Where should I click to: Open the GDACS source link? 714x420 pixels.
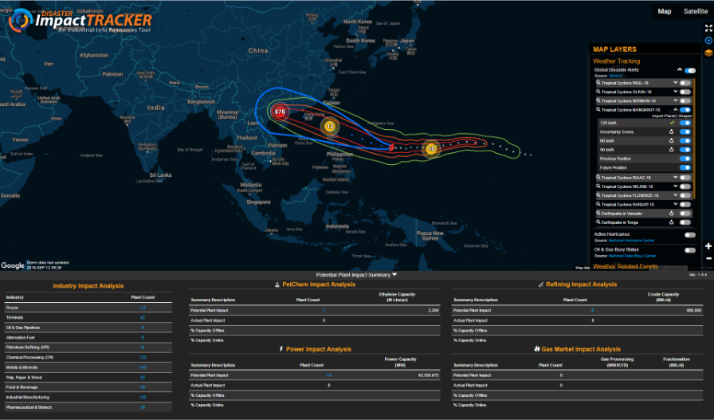[616, 76]
